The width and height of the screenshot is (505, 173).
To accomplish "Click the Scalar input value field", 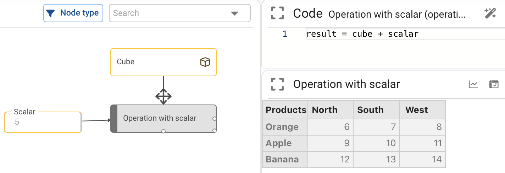I will point(43,122).
